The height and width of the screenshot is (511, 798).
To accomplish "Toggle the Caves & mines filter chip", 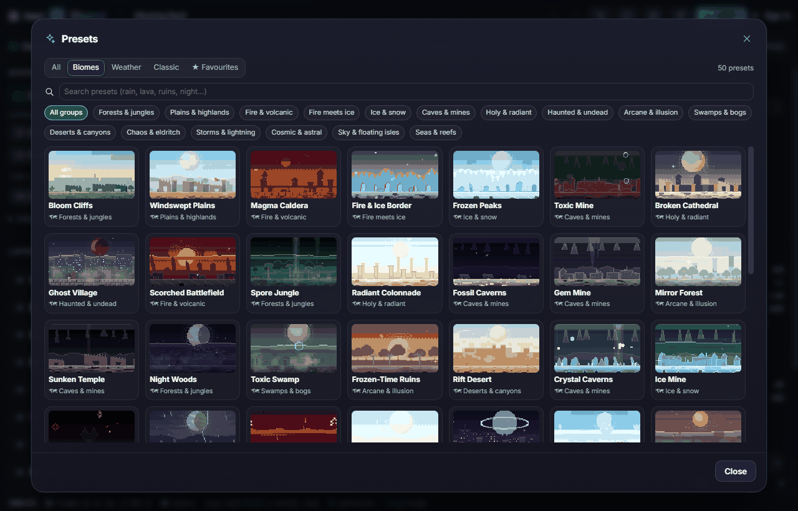I will [x=446, y=113].
